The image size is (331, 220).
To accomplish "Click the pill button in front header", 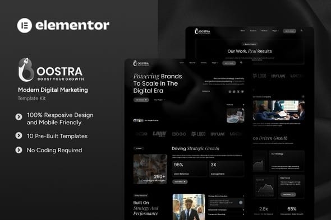I will pyautogui.click(x=229, y=63).
